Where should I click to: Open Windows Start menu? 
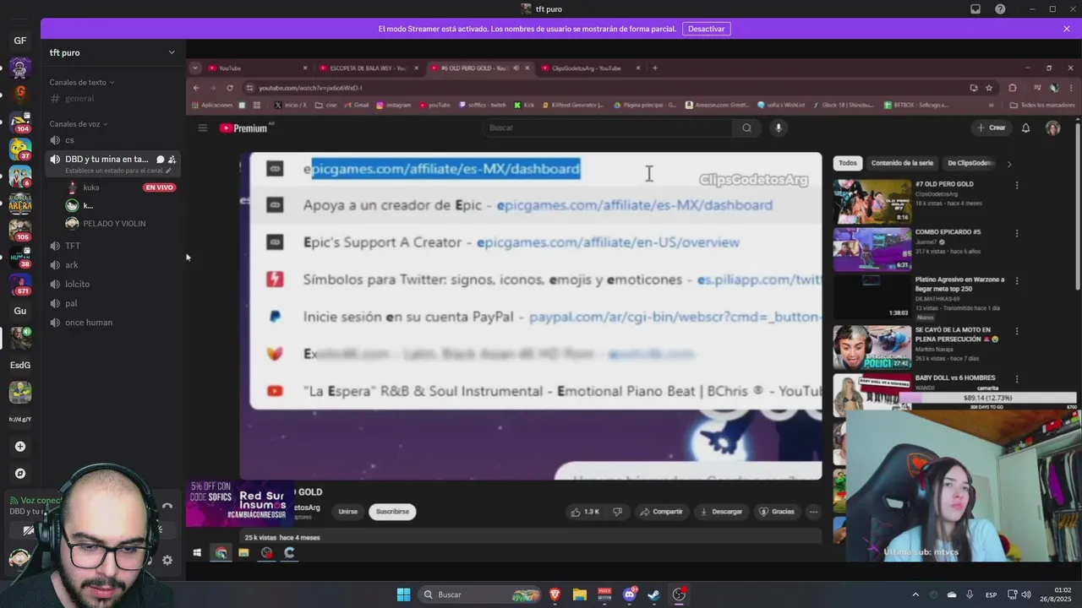403,594
